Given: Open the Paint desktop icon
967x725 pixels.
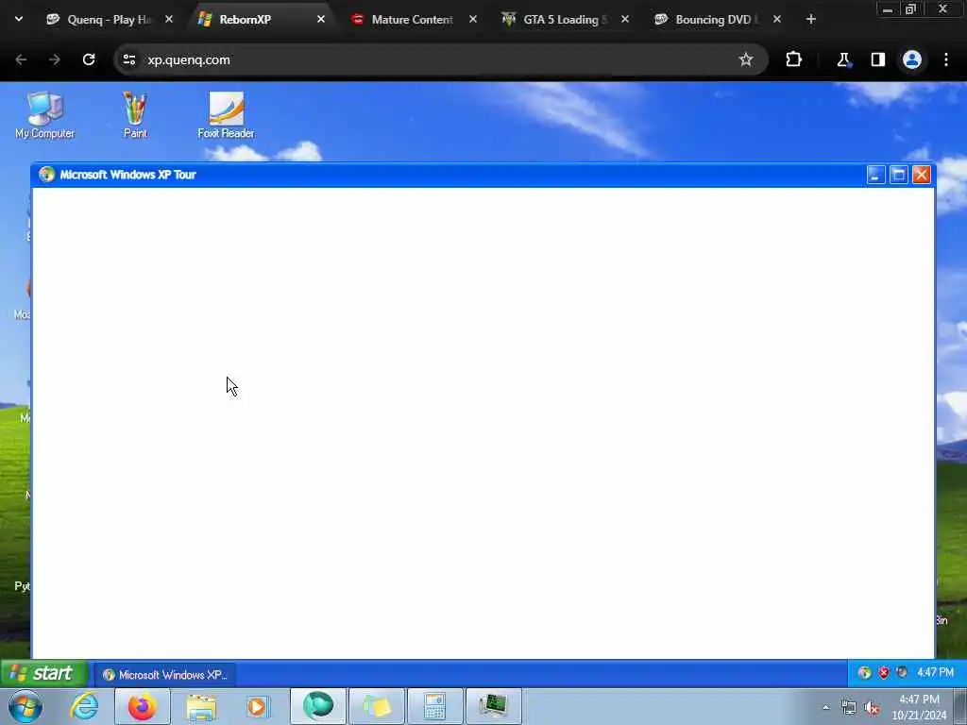Looking at the screenshot, I should pyautogui.click(x=135, y=115).
